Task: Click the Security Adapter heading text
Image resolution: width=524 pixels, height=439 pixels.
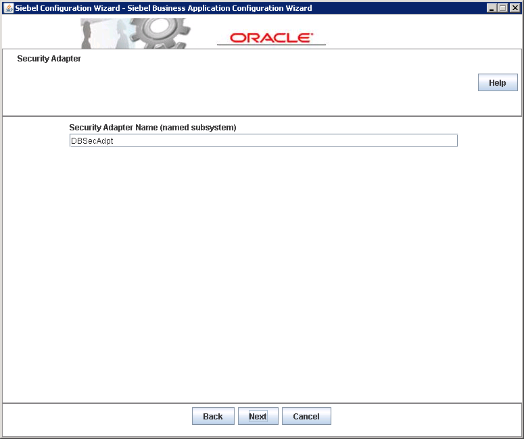Action: (49, 59)
